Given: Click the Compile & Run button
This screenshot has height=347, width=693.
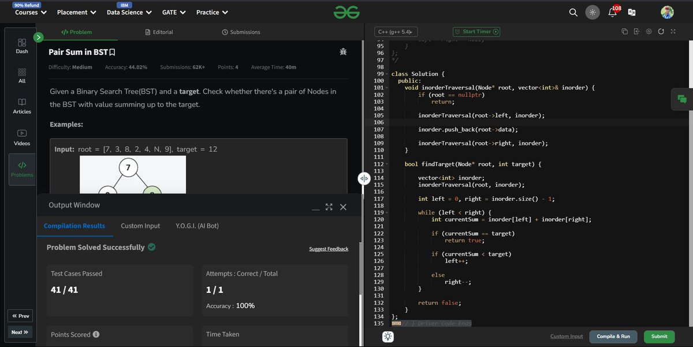Looking at the screenshot, I should pyautogui.click(x=613, y=336).
